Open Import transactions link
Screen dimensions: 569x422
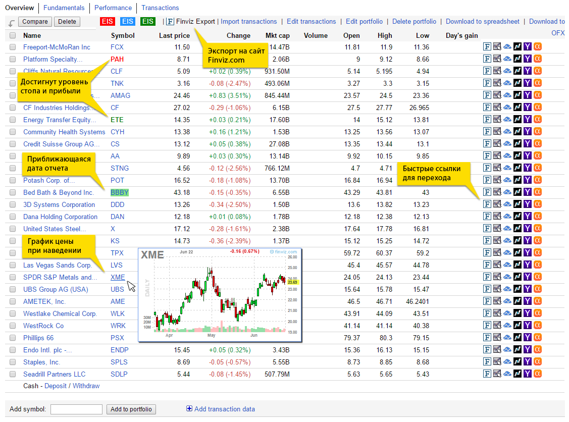248,21
